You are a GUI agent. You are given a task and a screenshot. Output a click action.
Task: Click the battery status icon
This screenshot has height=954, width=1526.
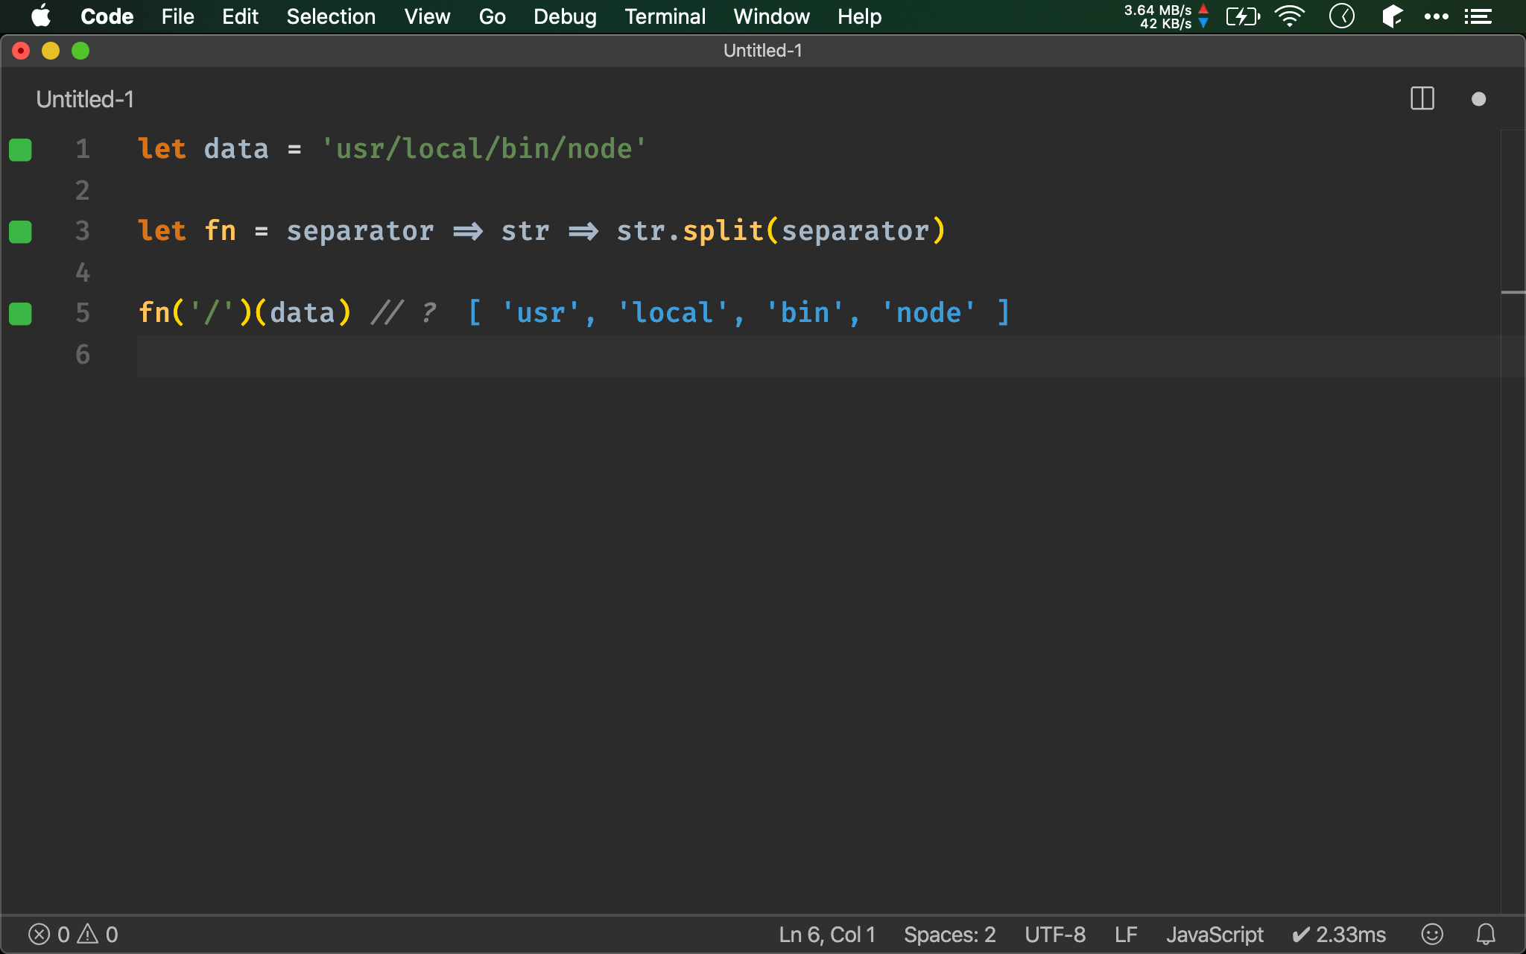pos(1238,16)
